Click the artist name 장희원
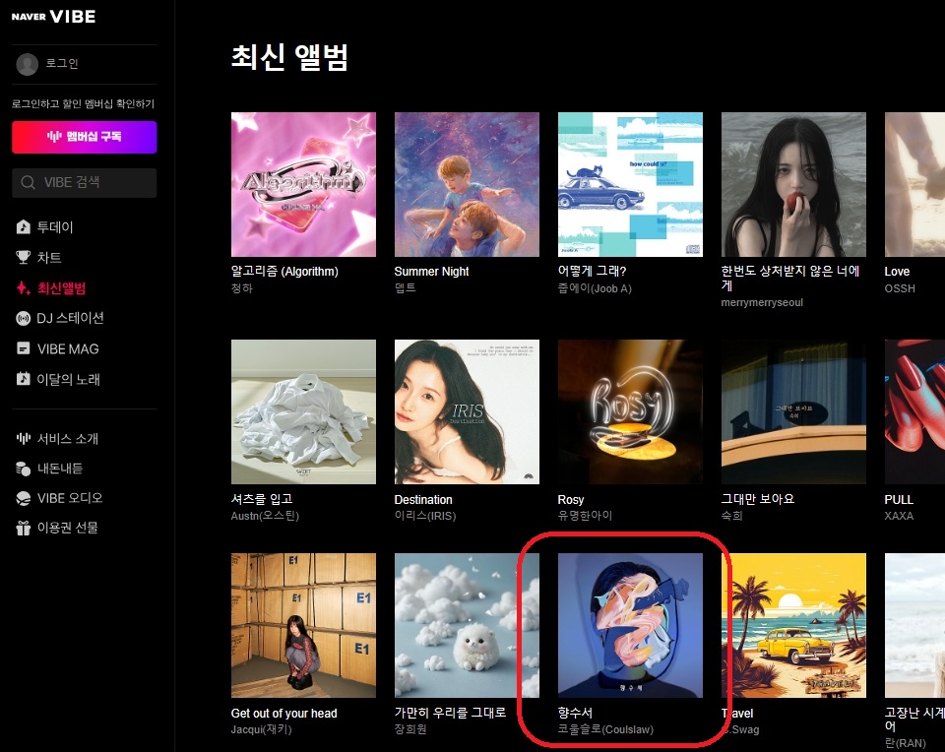 [410, 729]
